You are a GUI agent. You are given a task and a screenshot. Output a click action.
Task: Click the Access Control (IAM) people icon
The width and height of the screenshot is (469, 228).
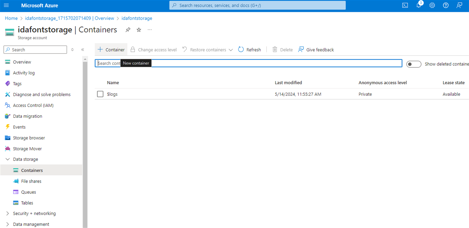pyautogui.click(x=7, y=105)
